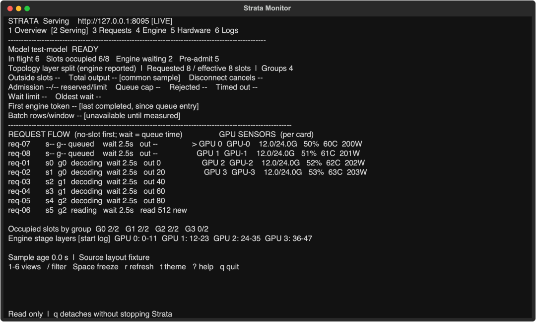The height and width of the screenshot is (322, 536).
Task: Go to the 4 Engine tab
Action: pos(151,30)
